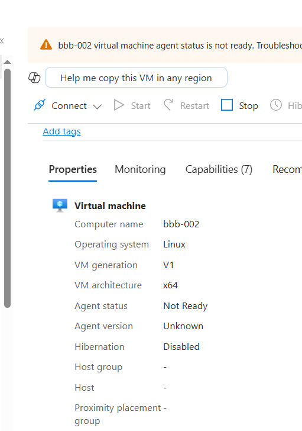The image size is (302, 431).
Task: Click the Virtual machine monitor icon
Action: tap(60, 205)
